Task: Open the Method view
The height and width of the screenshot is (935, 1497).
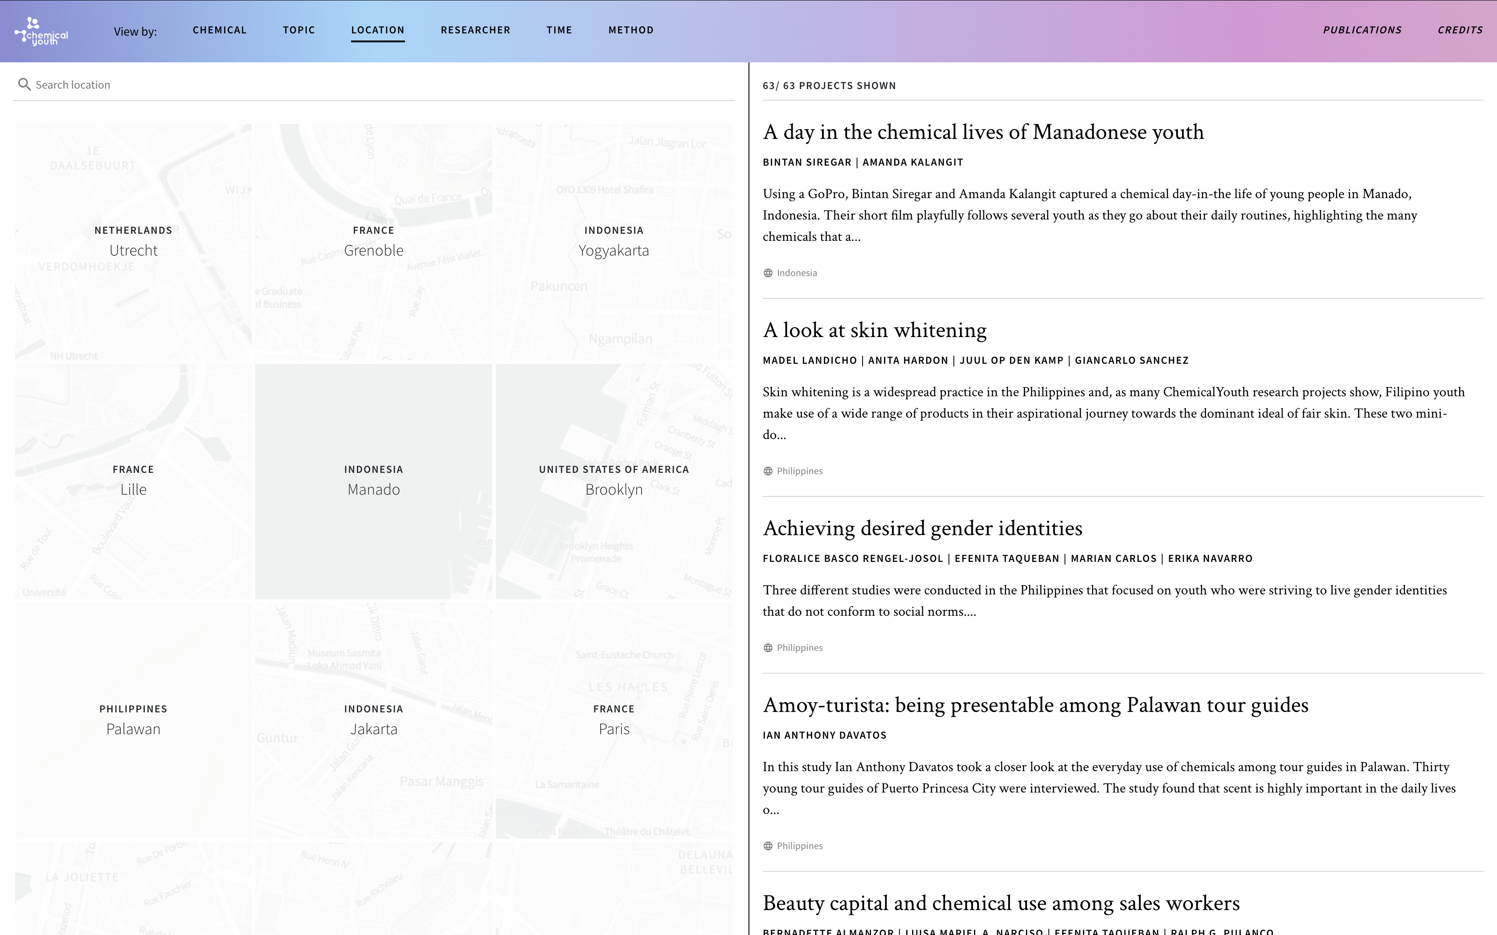Action: click(x=631, y=30)
